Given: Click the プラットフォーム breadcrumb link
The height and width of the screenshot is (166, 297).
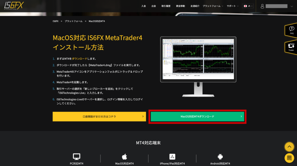Looking at the screenshot, I should point(73,21).
